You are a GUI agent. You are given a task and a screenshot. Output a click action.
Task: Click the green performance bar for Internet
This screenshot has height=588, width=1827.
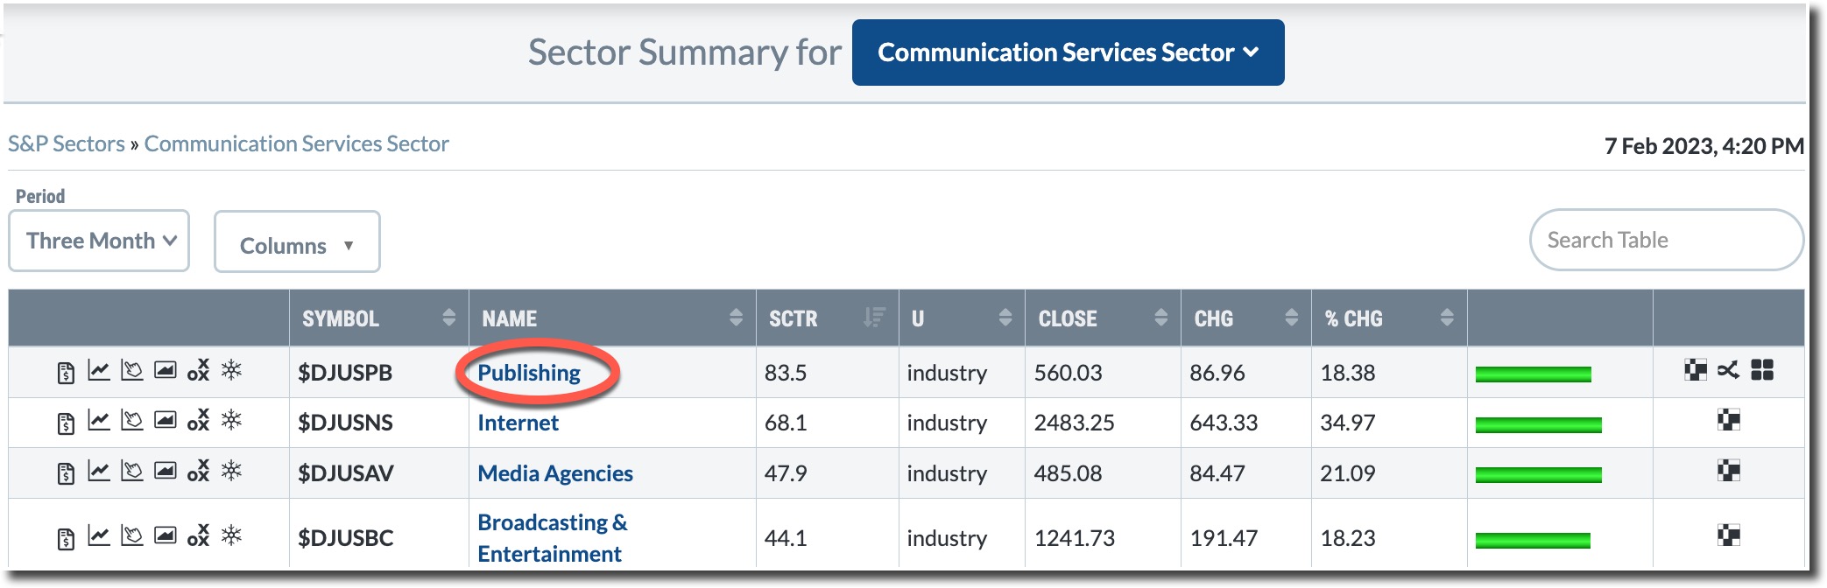(x=1538, y=425)
